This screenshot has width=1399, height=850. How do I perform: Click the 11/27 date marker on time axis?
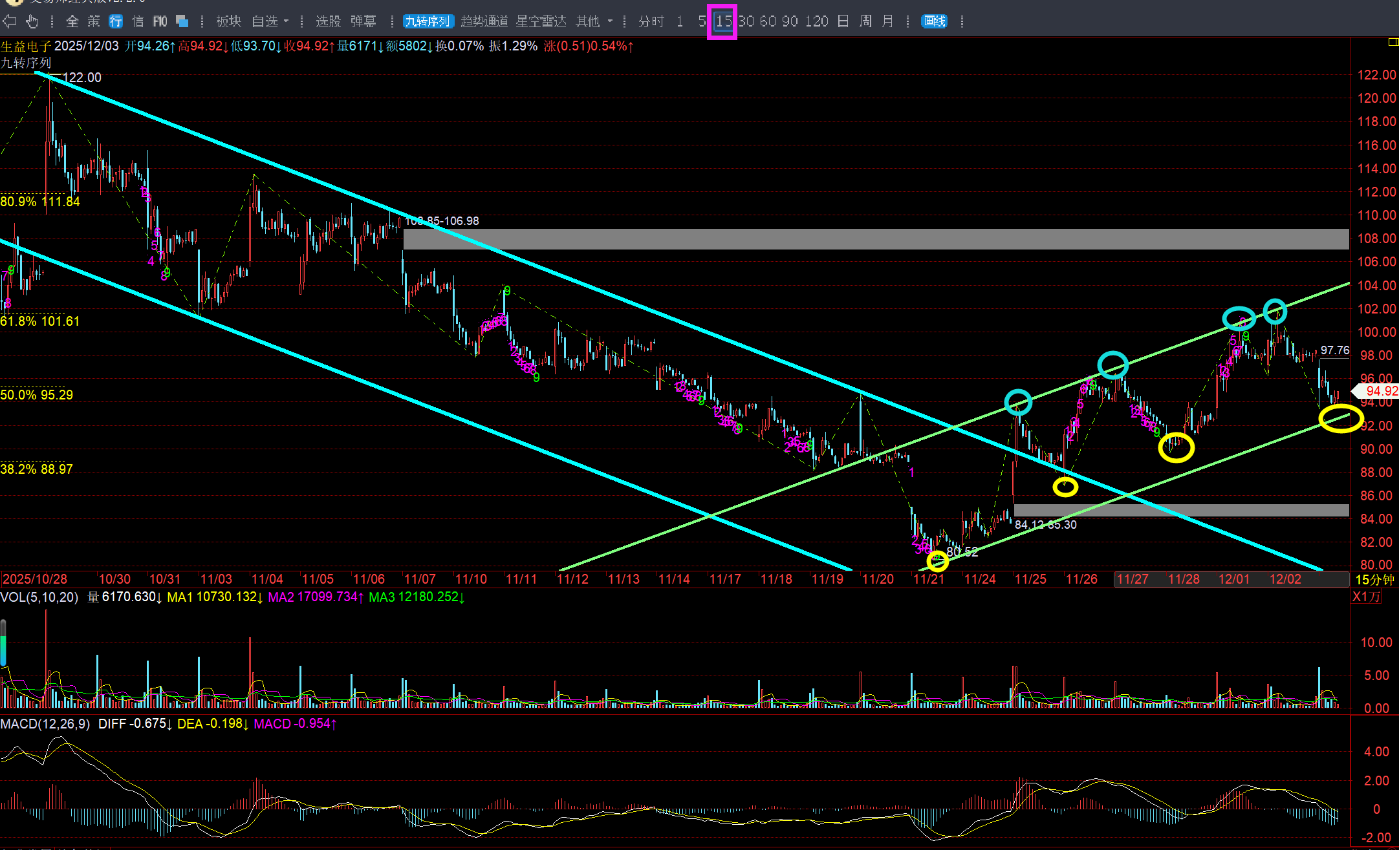coord(1133,579)
